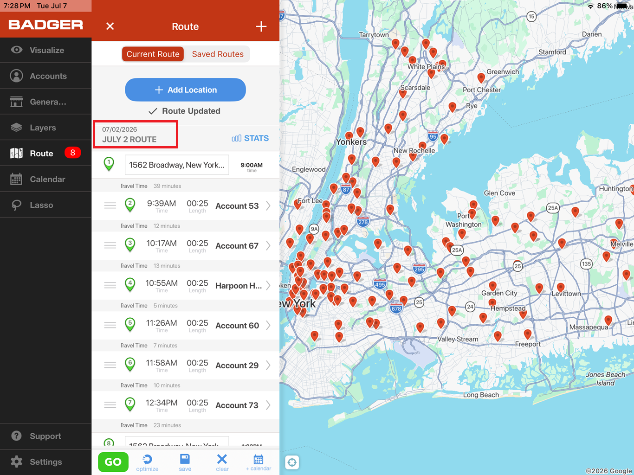Click green pin number 3 for Account 67
The height and width of the screenshot is (475, 634).
click(x=130, y=244)
